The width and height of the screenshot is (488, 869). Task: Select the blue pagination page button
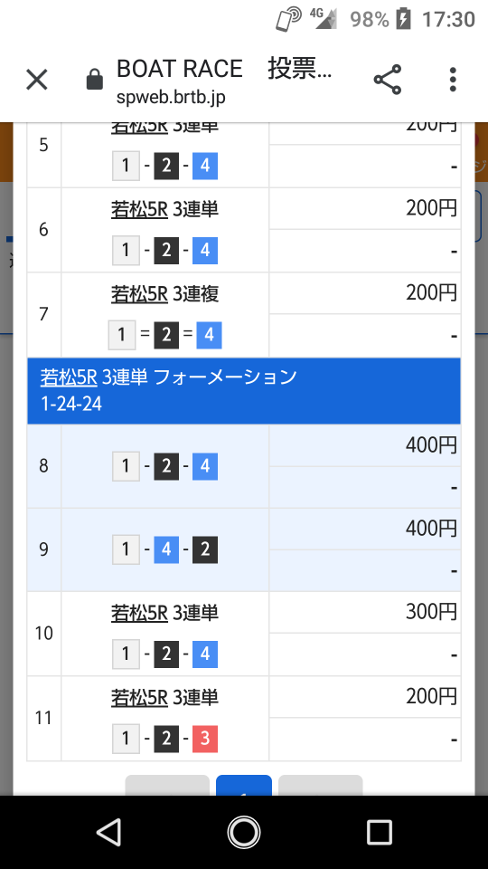pyautogui.click(x=244, y=786)
